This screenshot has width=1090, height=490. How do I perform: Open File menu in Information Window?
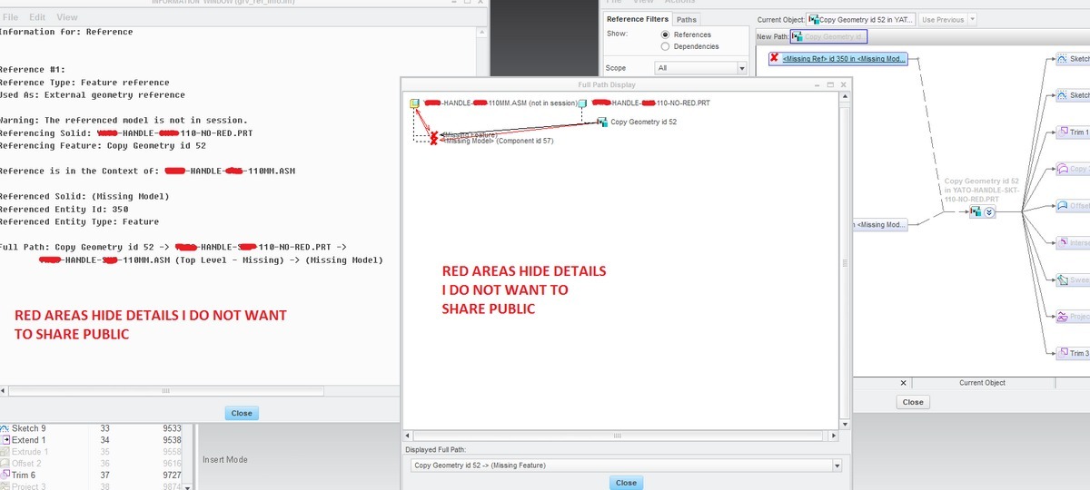(x=11, y=17)
